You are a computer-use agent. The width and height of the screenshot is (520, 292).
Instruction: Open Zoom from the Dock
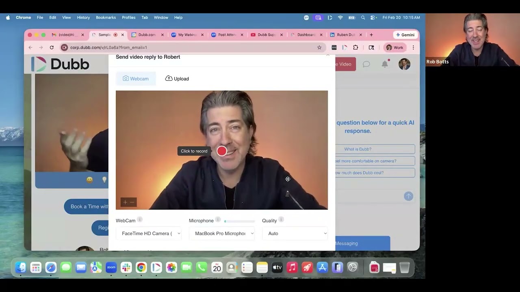click(x=111, y=267)
